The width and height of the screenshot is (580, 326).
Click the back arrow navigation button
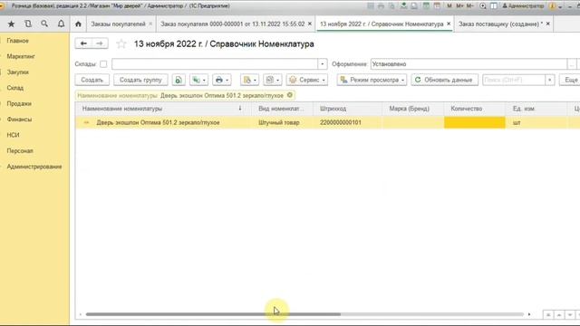click(x=83, y=43)
